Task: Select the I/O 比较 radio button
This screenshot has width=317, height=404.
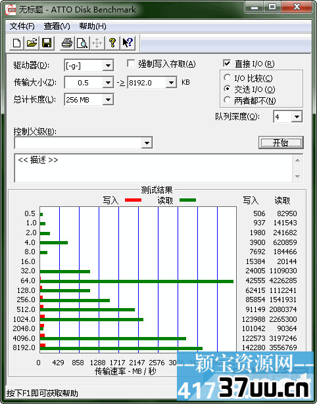Action: (x=227, y=78)
